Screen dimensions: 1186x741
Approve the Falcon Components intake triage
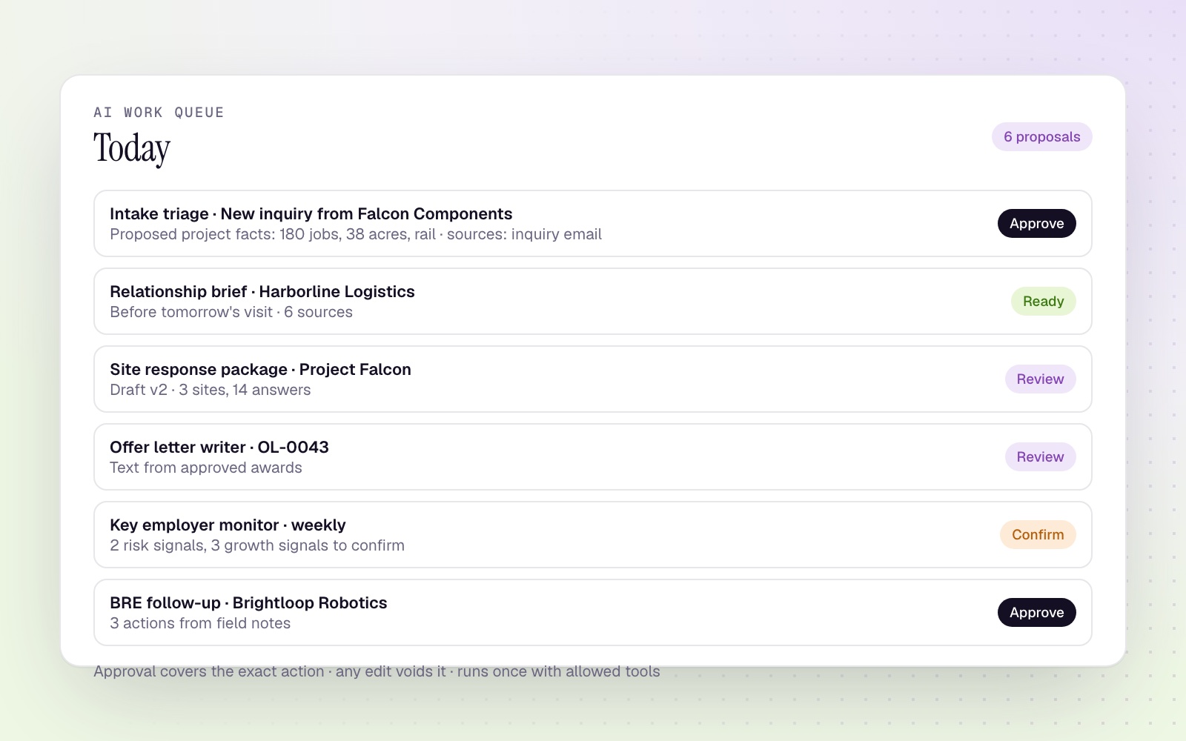point(1036,224)
